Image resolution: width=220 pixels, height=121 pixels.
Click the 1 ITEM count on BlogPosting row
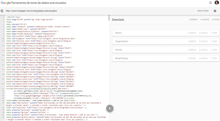tap(214, 58)
